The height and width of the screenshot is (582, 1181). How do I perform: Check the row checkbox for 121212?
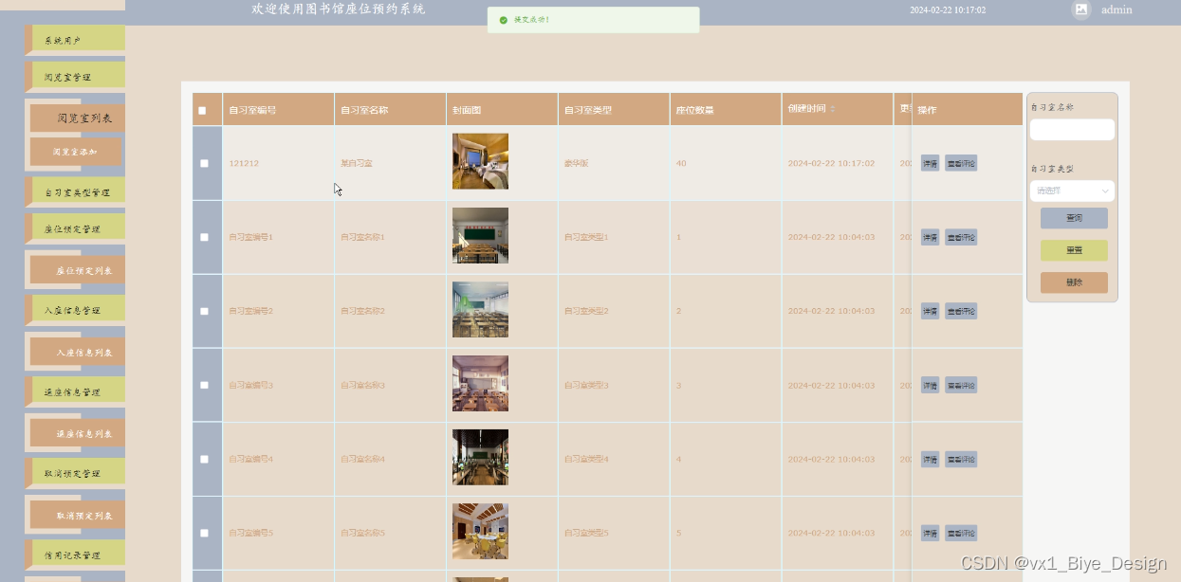[204, 163]
